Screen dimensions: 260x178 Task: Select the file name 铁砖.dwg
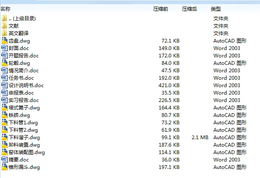[x=19, y=115]
